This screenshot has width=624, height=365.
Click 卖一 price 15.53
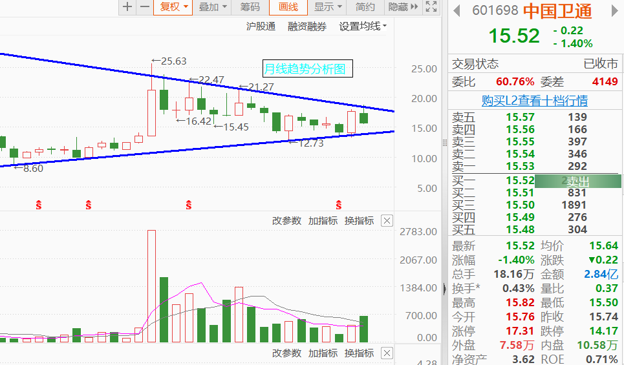tap(520, 166)
